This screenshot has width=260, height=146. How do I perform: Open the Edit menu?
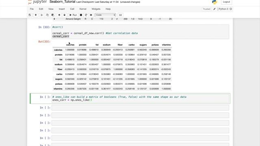click(x=41, y=9)
